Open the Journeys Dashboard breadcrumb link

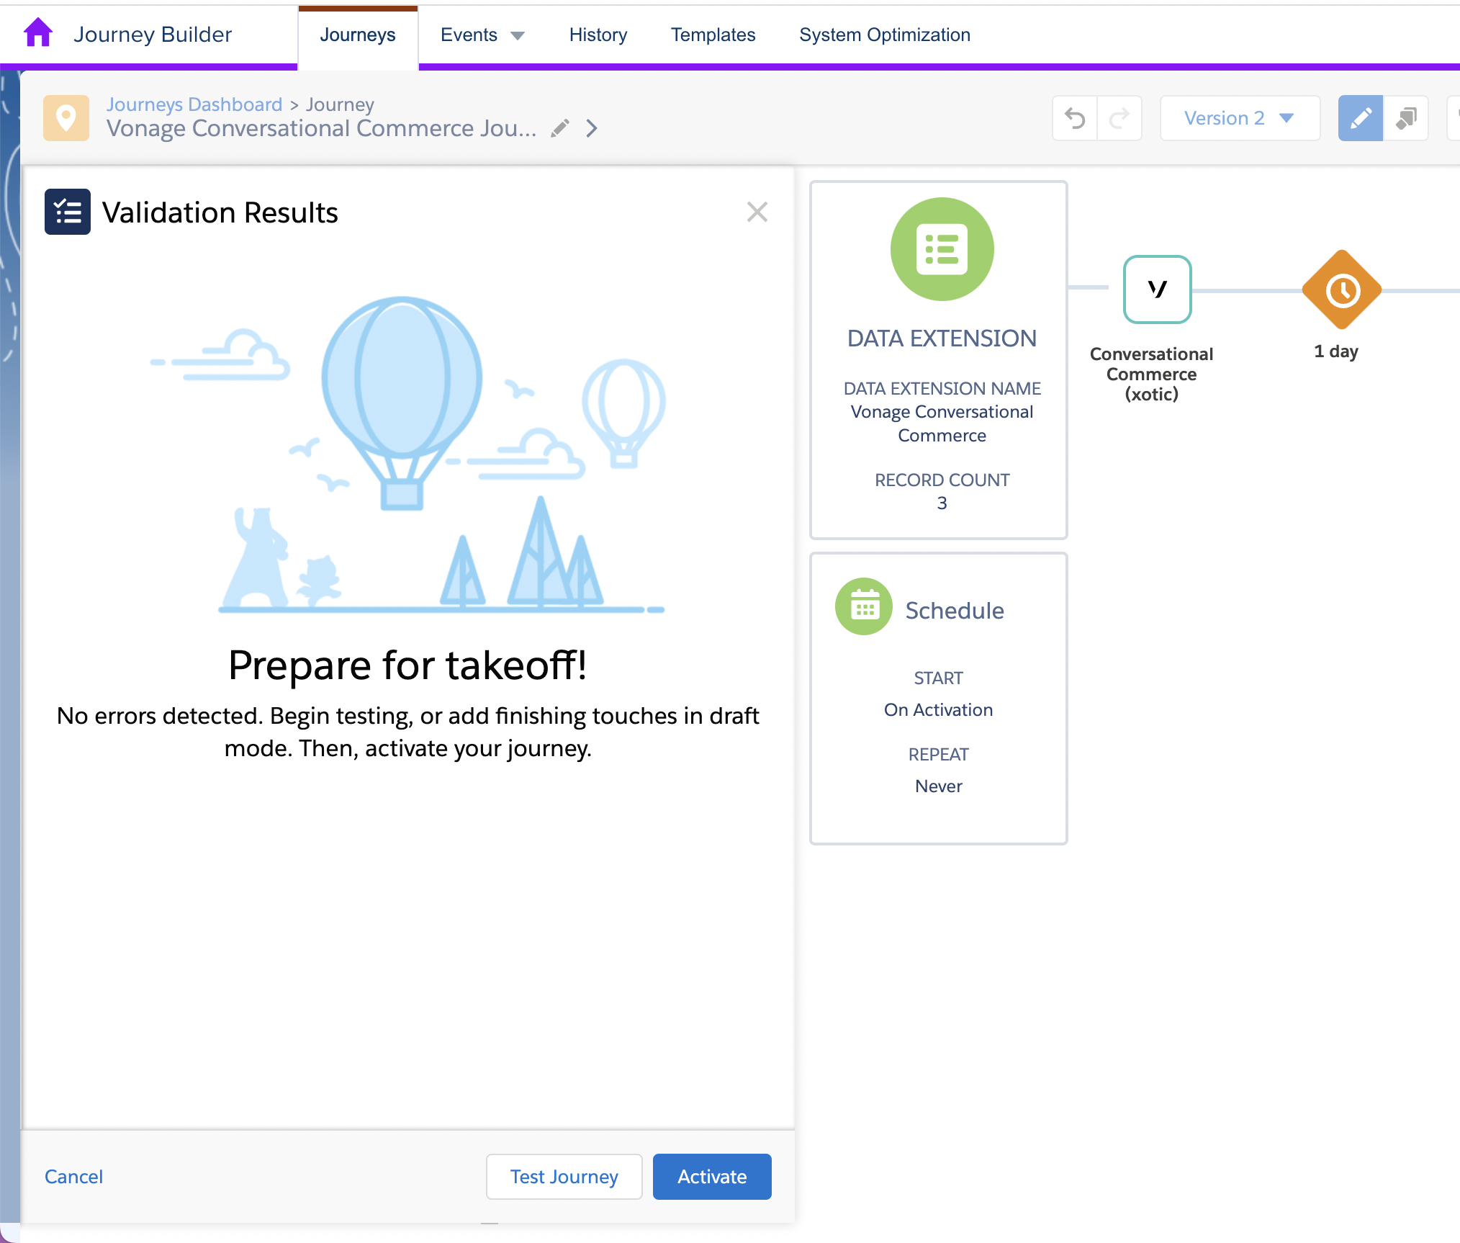tap(194, 104)
